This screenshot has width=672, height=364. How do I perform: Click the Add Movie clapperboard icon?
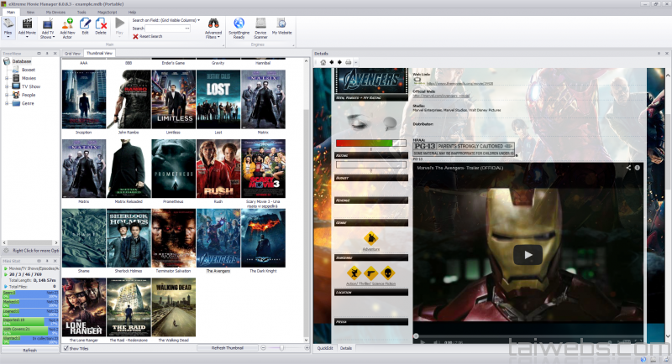pyautogui.click(x=27, y=24)
